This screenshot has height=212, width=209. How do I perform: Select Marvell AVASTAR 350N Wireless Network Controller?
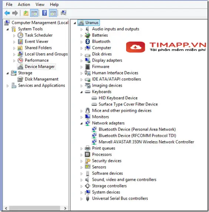pyautogui.click(x=146, y=142)
